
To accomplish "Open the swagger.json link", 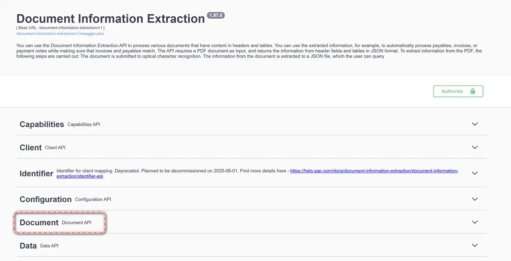I will tap(60, 33).
